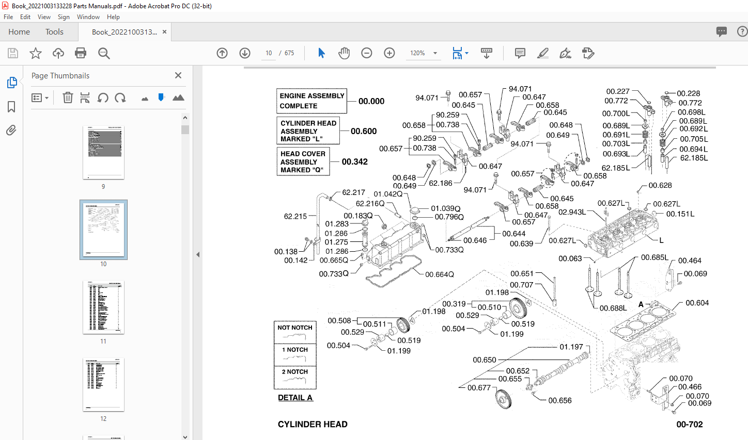Image resolution: width=748 pixels, height=440 pixels.
Task: Switch to the Home tab
Action: pyautogui.click(x=19, y=32)
